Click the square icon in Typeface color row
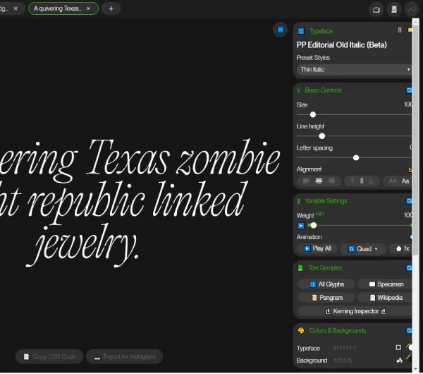This screenshot has height=374, width=423. (x=398, y=347)
